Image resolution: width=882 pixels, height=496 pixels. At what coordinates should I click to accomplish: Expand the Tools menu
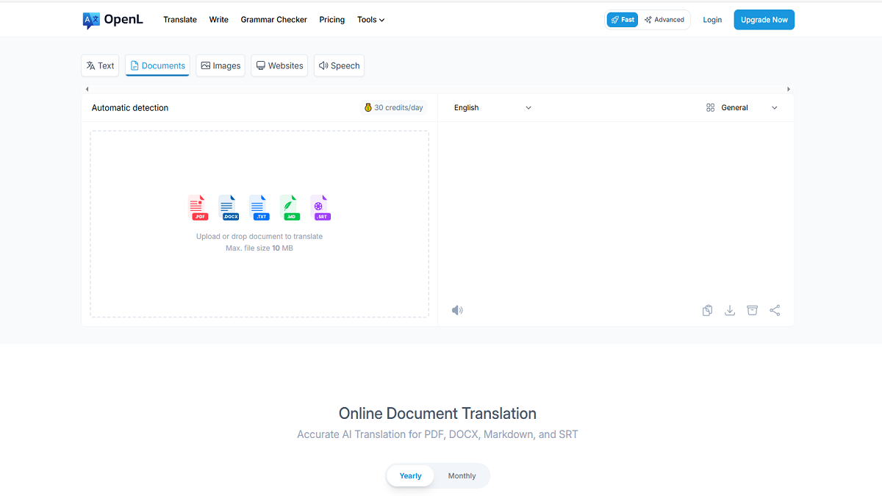point(370,19)
